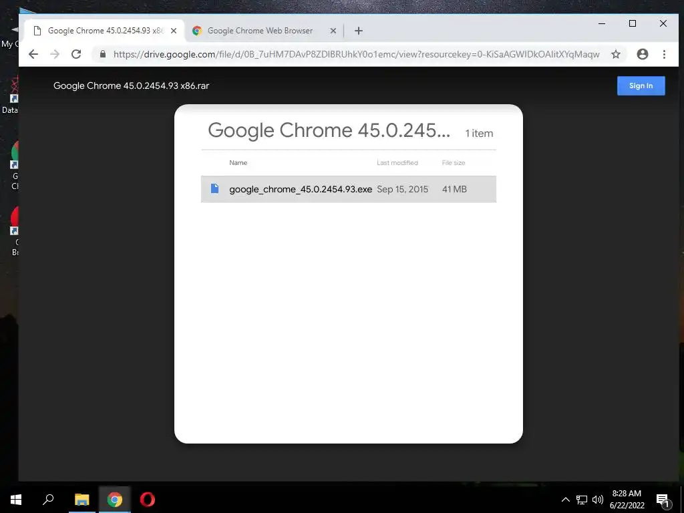Select the Google Chrome 45.0.2454.93 x86 tab
This screenshot has height=513, width=684.
point(105,31)
